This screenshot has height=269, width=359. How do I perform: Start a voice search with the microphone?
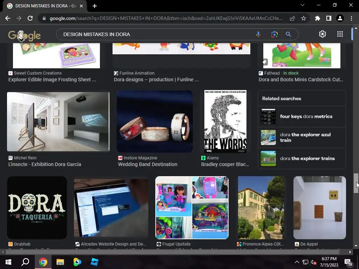point(258,34)
